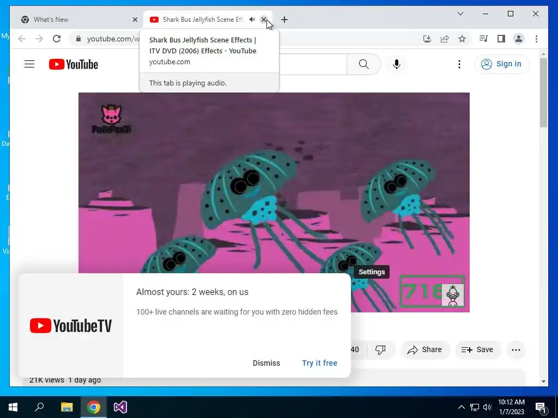
Task: Select the Shark Bus Jellyfish tab
Action: 203,20
